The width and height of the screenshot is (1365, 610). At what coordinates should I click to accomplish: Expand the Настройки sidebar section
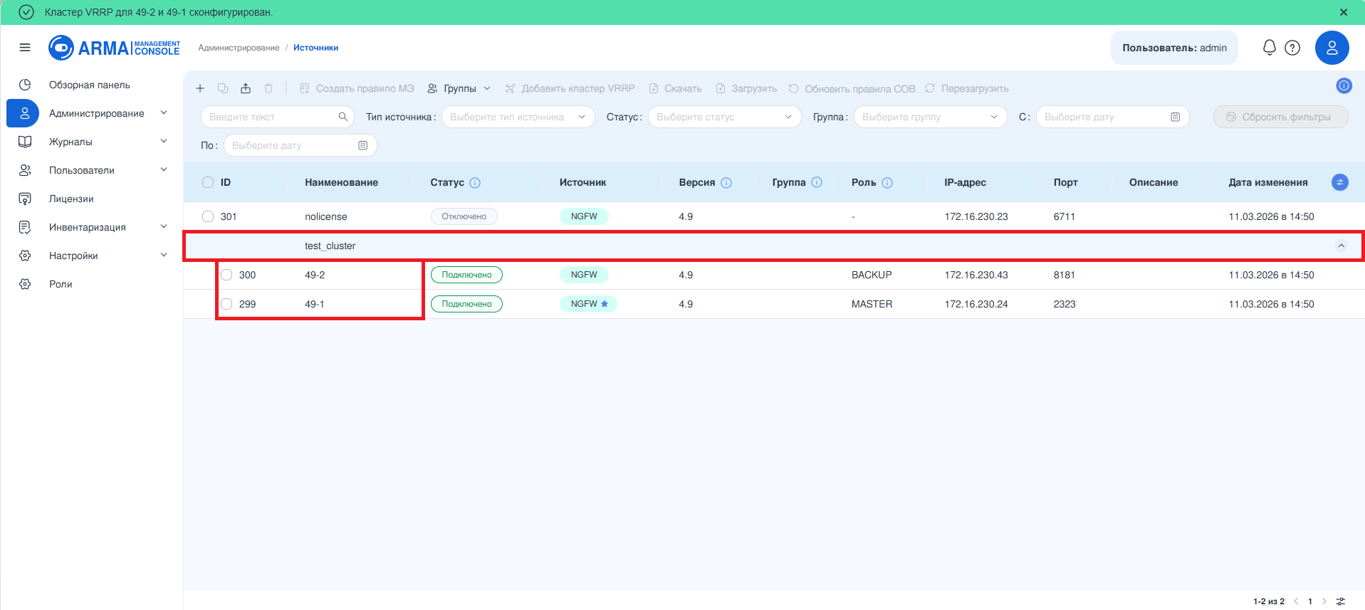(x=164, y=256)
